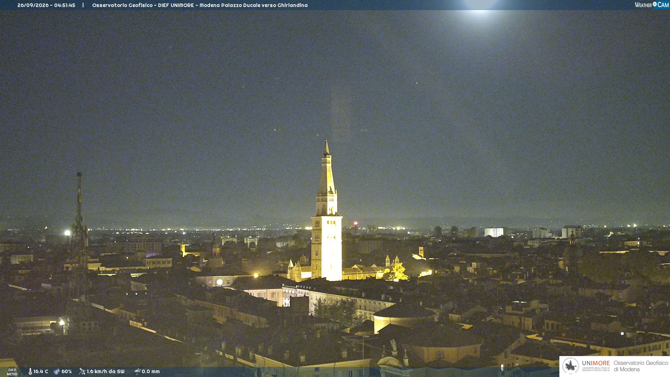Click the 16.4 C temperature reading
The width and height of the screenshot is (670, 377).
coord(41,371)
